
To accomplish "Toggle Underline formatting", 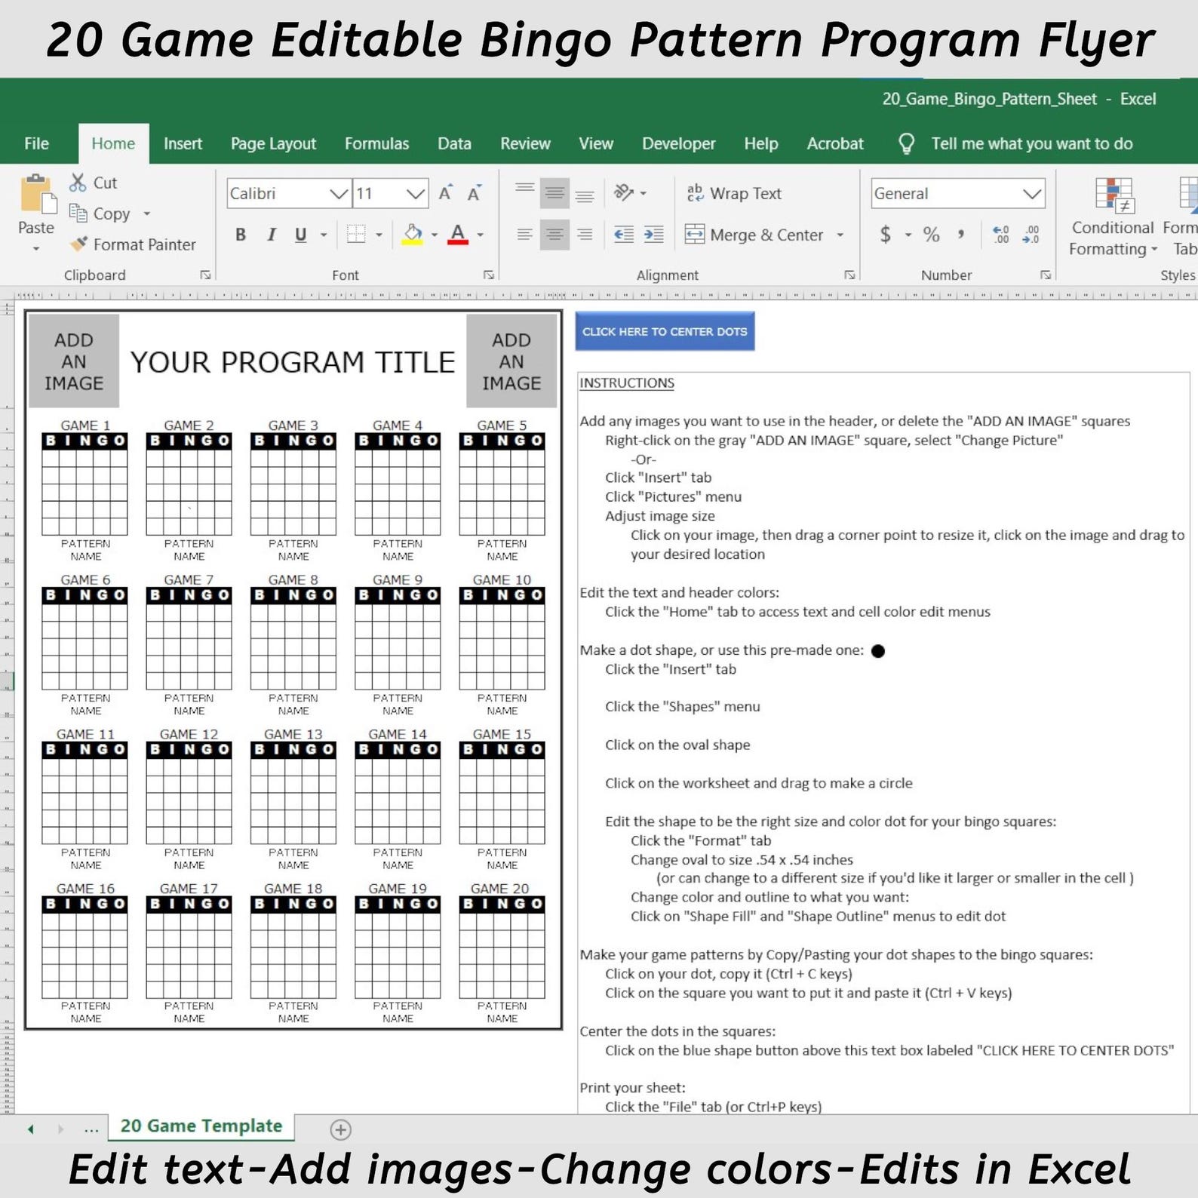I will pyautogui.click(x=301, y=235).
